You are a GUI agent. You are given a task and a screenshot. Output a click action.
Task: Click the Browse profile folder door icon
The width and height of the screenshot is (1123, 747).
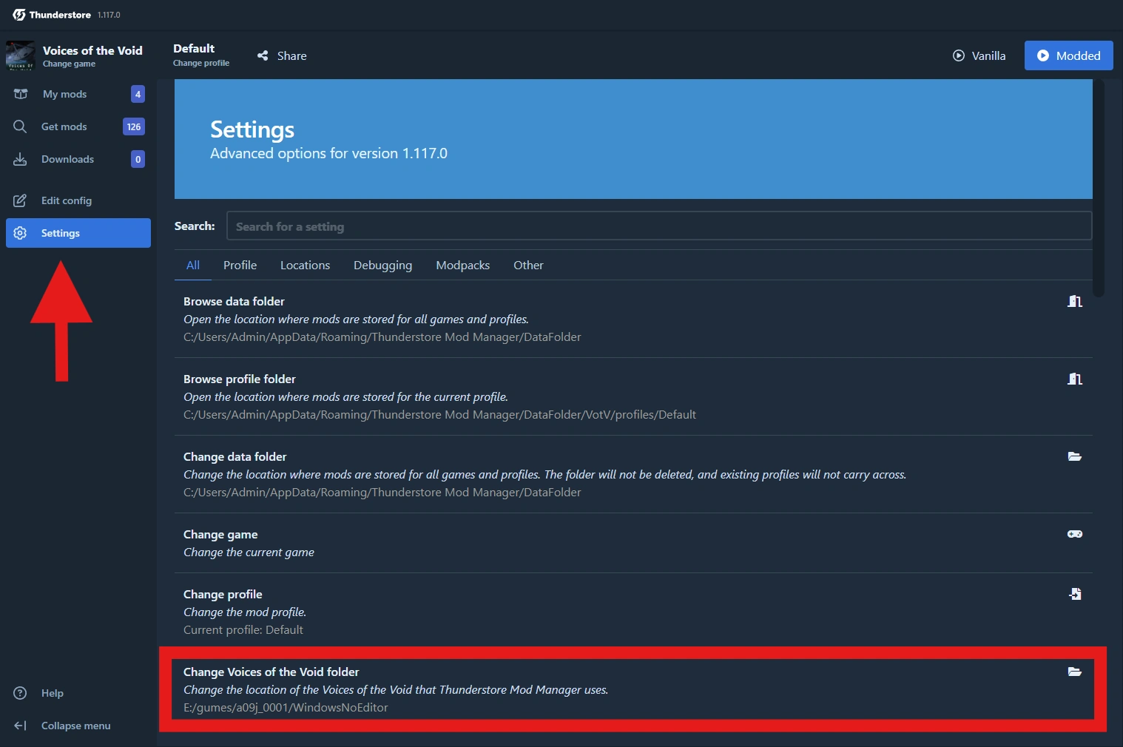tap(1075, 379)
